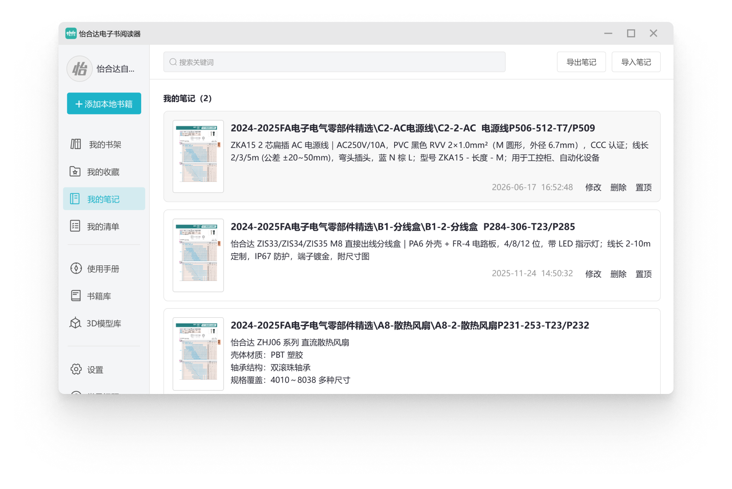Click the 规格覆盖：4010～8038 line
Screen dimensions: 732x489
tap(290, 380)
